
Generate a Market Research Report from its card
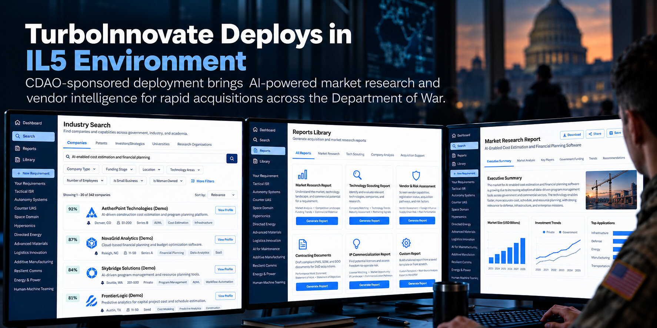pos(317,221)
